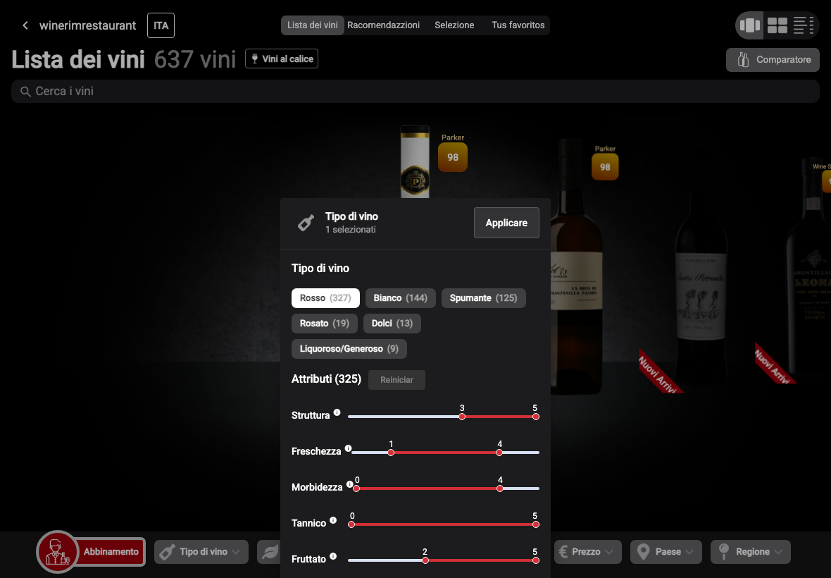Select the Rosato wine type chip
This screenshot has height=578, width=831.
click(x=325, y=324)
